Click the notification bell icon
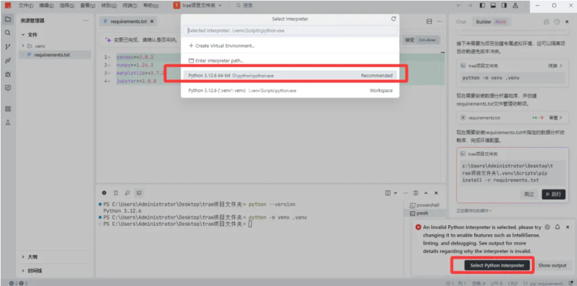577x286 pixels. (557, 227)
